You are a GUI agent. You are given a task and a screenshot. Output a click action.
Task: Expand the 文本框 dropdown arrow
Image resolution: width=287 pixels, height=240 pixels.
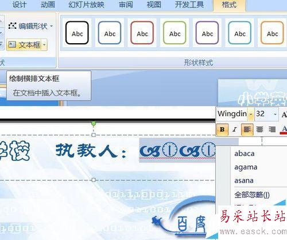coord(44,45)
